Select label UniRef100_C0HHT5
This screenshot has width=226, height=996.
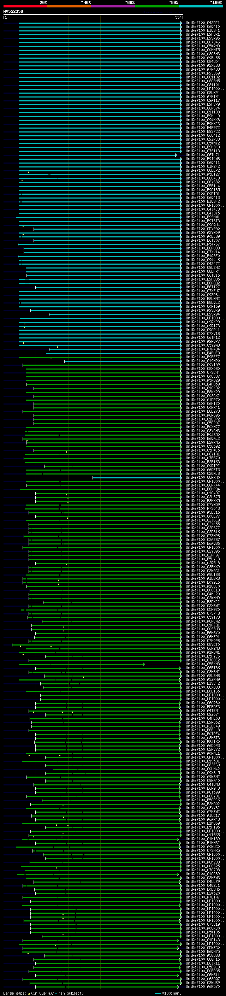tap(202, 50)
